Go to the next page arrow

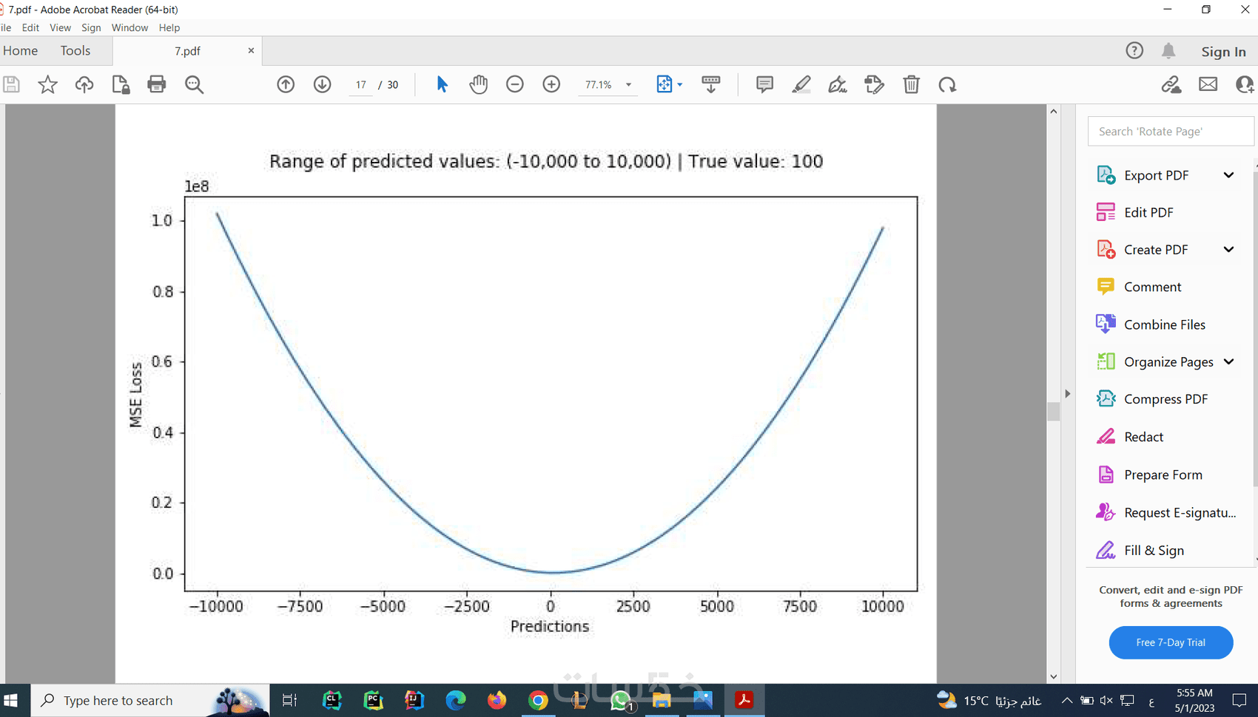[322, 84]
